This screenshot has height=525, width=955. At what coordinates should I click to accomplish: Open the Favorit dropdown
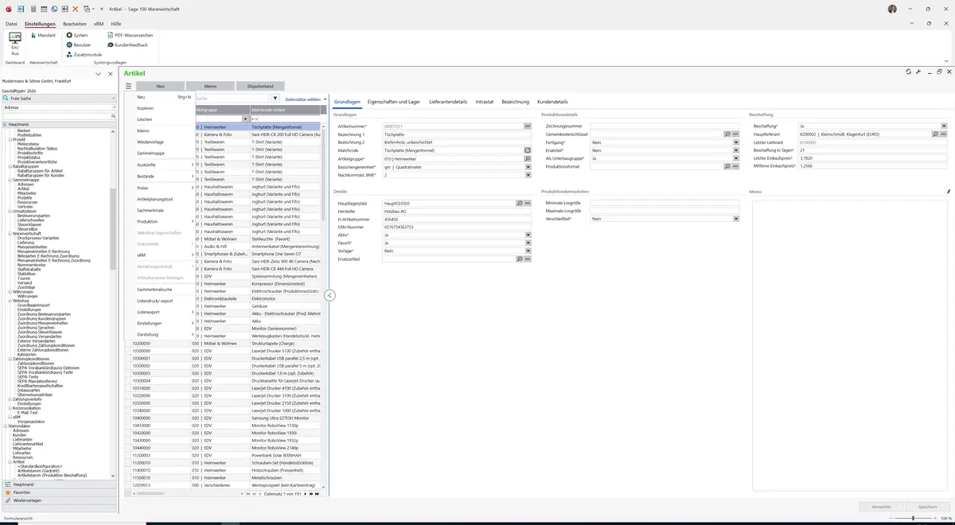pyautogui.click(x=527, y=243)
